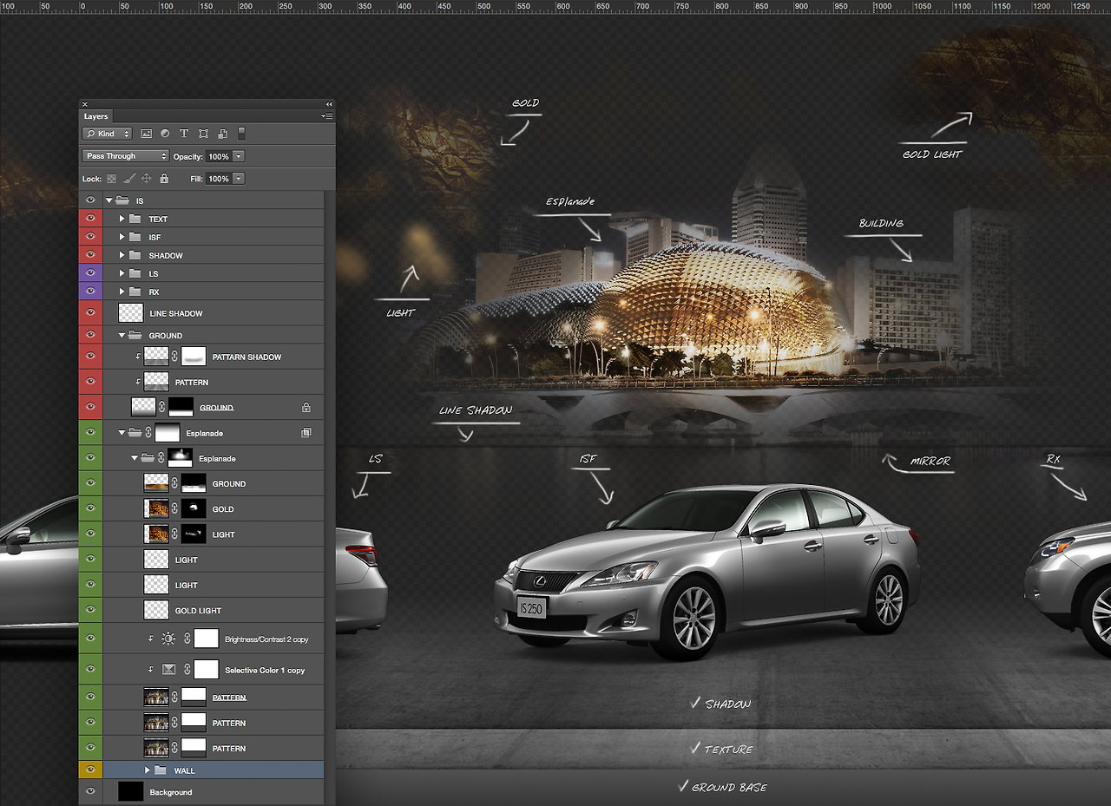Image resolution: width=1111 pixels, height=806 pixels.
Task: Click the shape layer filter icon
Action: [x=203, y=134]
